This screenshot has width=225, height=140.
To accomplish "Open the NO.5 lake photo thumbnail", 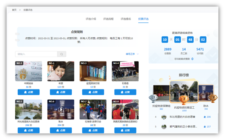I will point(28,109).
